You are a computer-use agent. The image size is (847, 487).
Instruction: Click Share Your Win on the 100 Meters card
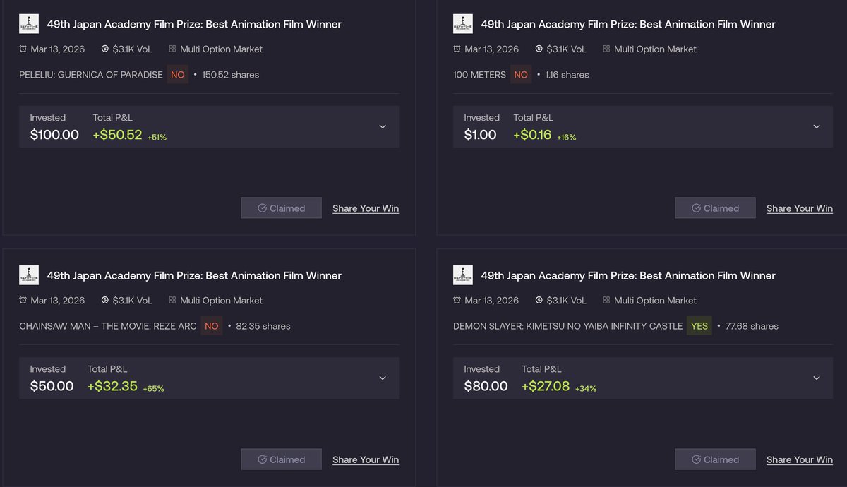point(800,208)
